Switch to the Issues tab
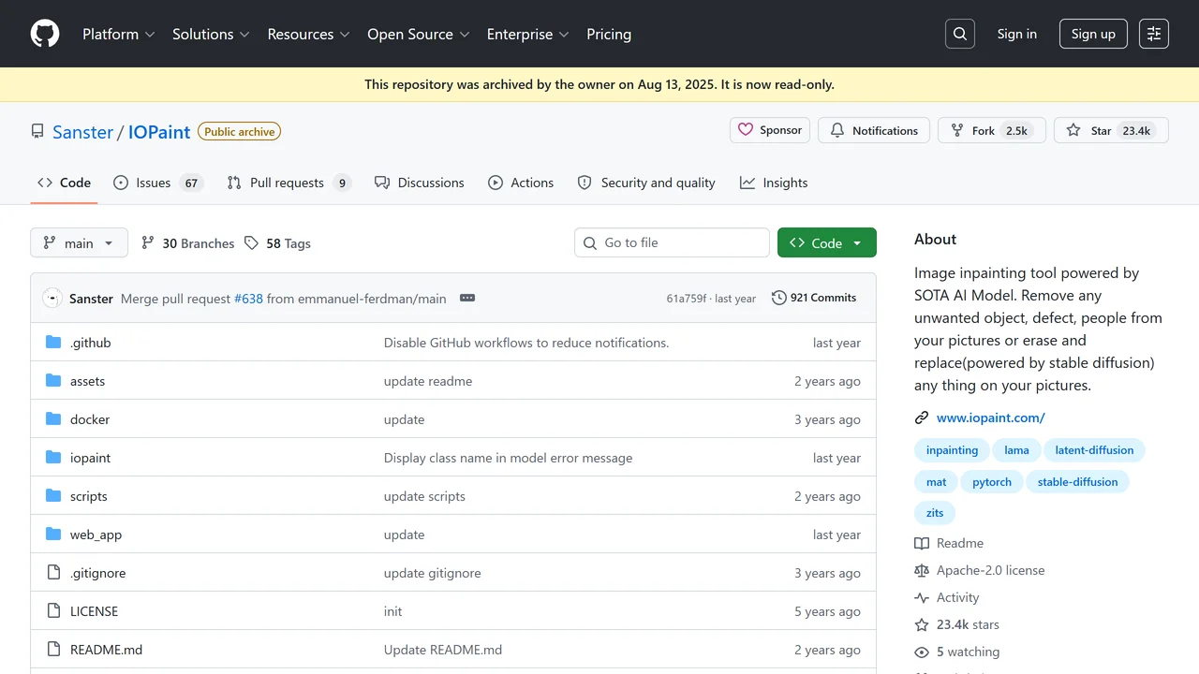The height and width of the screenshot is (674, 1199). (x=157, y=183)
